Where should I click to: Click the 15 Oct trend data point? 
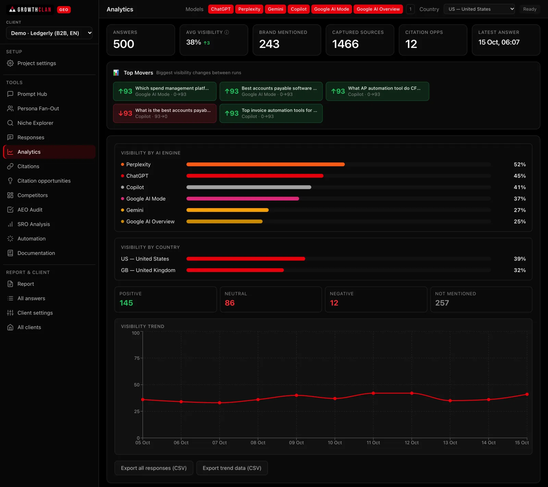tap(527, 394)
